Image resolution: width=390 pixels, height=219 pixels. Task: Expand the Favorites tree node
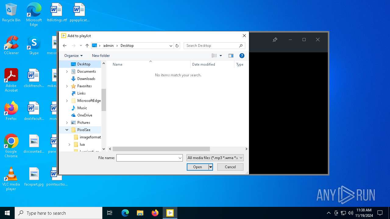coord(67,86)
